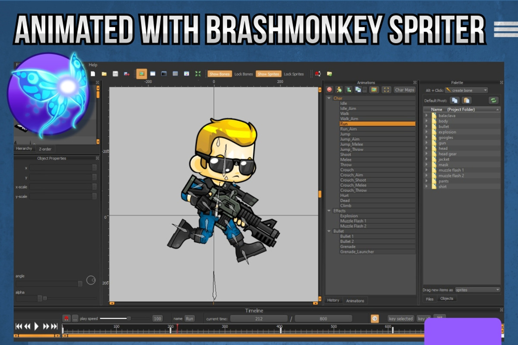
Task: Click the copy default pivot icon
Action: pyautogui.click(x=455, y=100)
